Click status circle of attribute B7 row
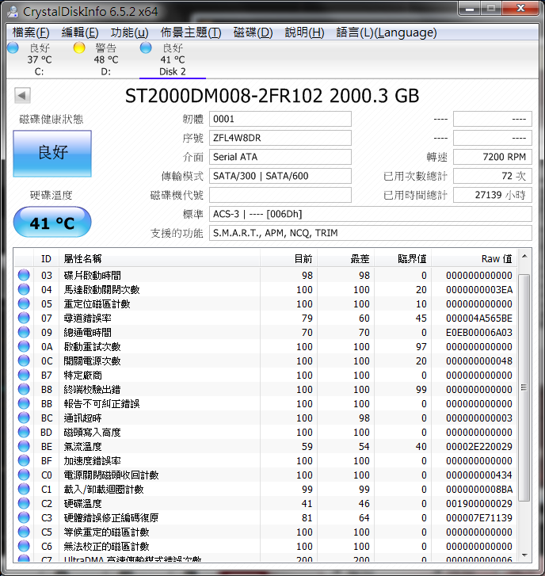The width and height of the screenshot is (545, 576). [24, 375]
